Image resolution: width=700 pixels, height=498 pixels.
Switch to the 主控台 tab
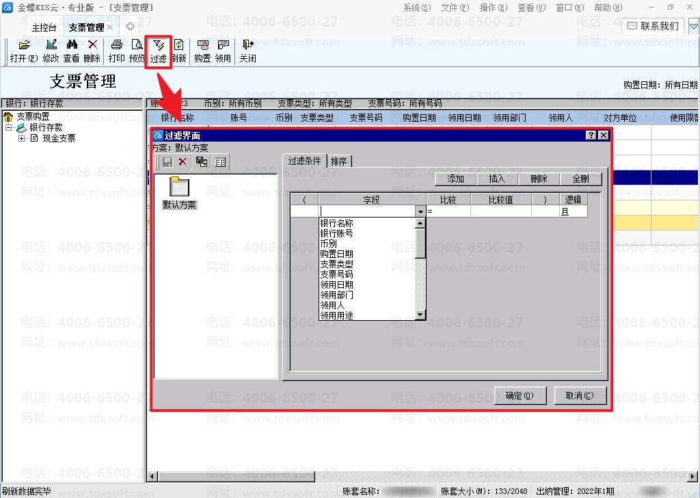pyautogui.click(x=44, y=27)
